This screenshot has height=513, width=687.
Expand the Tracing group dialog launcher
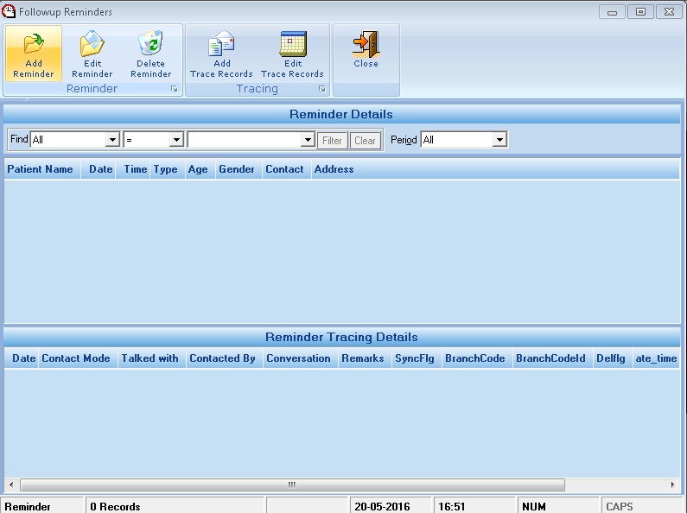(322, 89)
